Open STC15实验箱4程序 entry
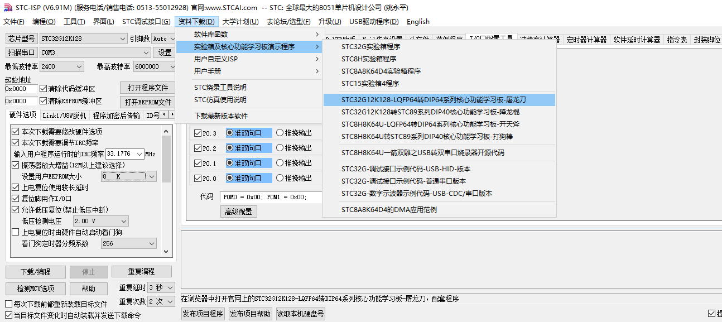 (x=439, y=84)
